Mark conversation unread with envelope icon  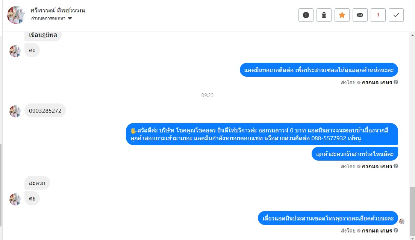[x=360, y=15]
